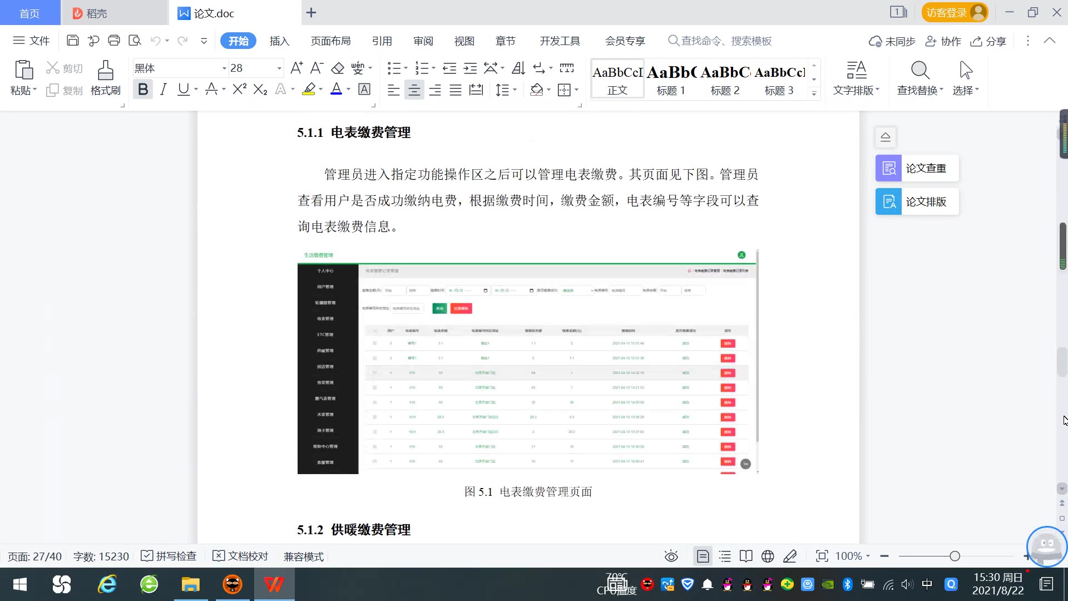1068x601 pixels.
Task: Click the print icon in quick toolbar
Action: tap(114, 40)
